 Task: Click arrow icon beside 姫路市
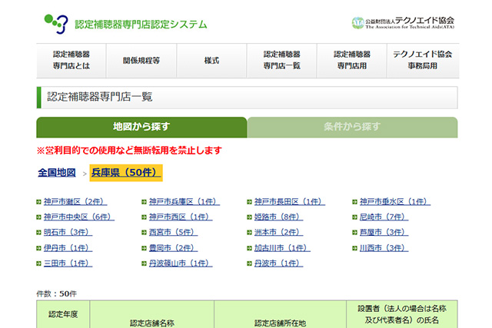click(250, 217)
